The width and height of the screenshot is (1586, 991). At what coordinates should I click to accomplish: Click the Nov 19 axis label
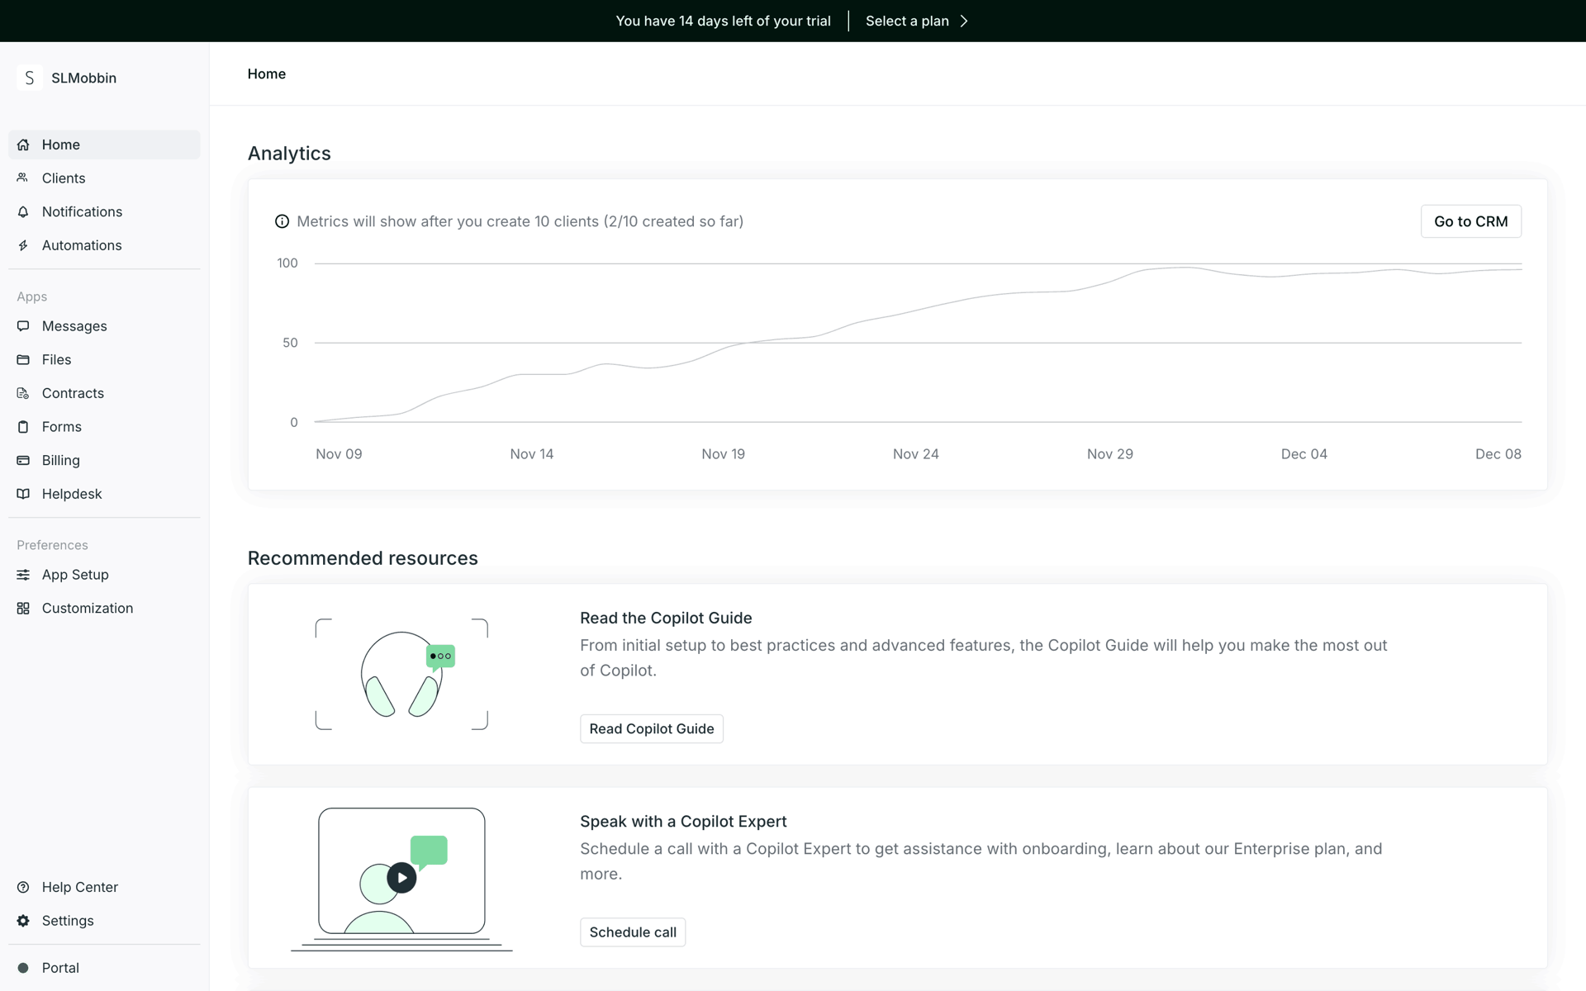[x=724, y=454]
